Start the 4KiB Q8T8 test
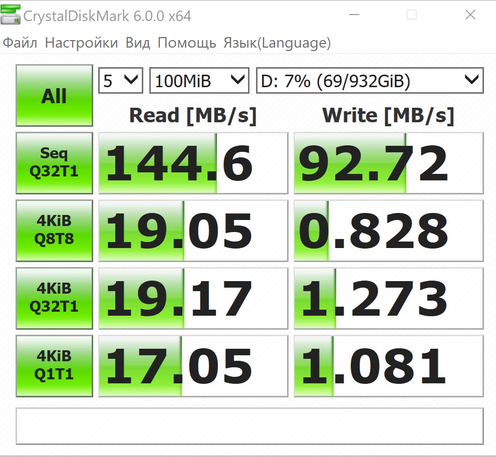 tap(54, 231)
